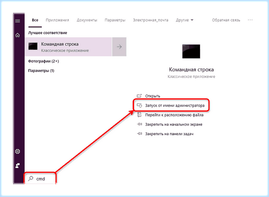Image resolution: width=269 pixels, height=197 pixels.
Task: Switch to the Приложения tab
Action: pyautogui.click(x=57, y=20)
